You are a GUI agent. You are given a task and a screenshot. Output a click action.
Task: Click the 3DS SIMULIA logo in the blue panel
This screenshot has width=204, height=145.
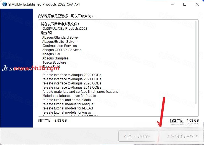(17, 68)
